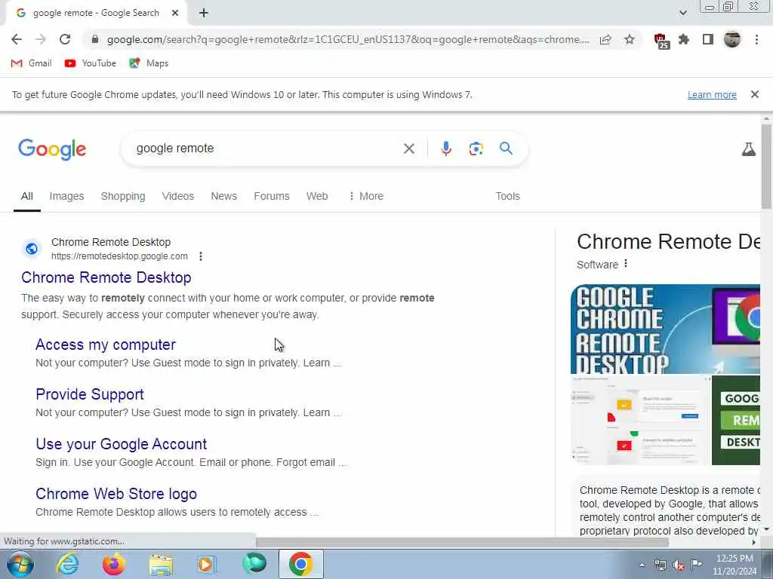Viewport: 773px width, 579px height.
Task: Open the Chrome Web Store logo sitelink
Action: 116,494
